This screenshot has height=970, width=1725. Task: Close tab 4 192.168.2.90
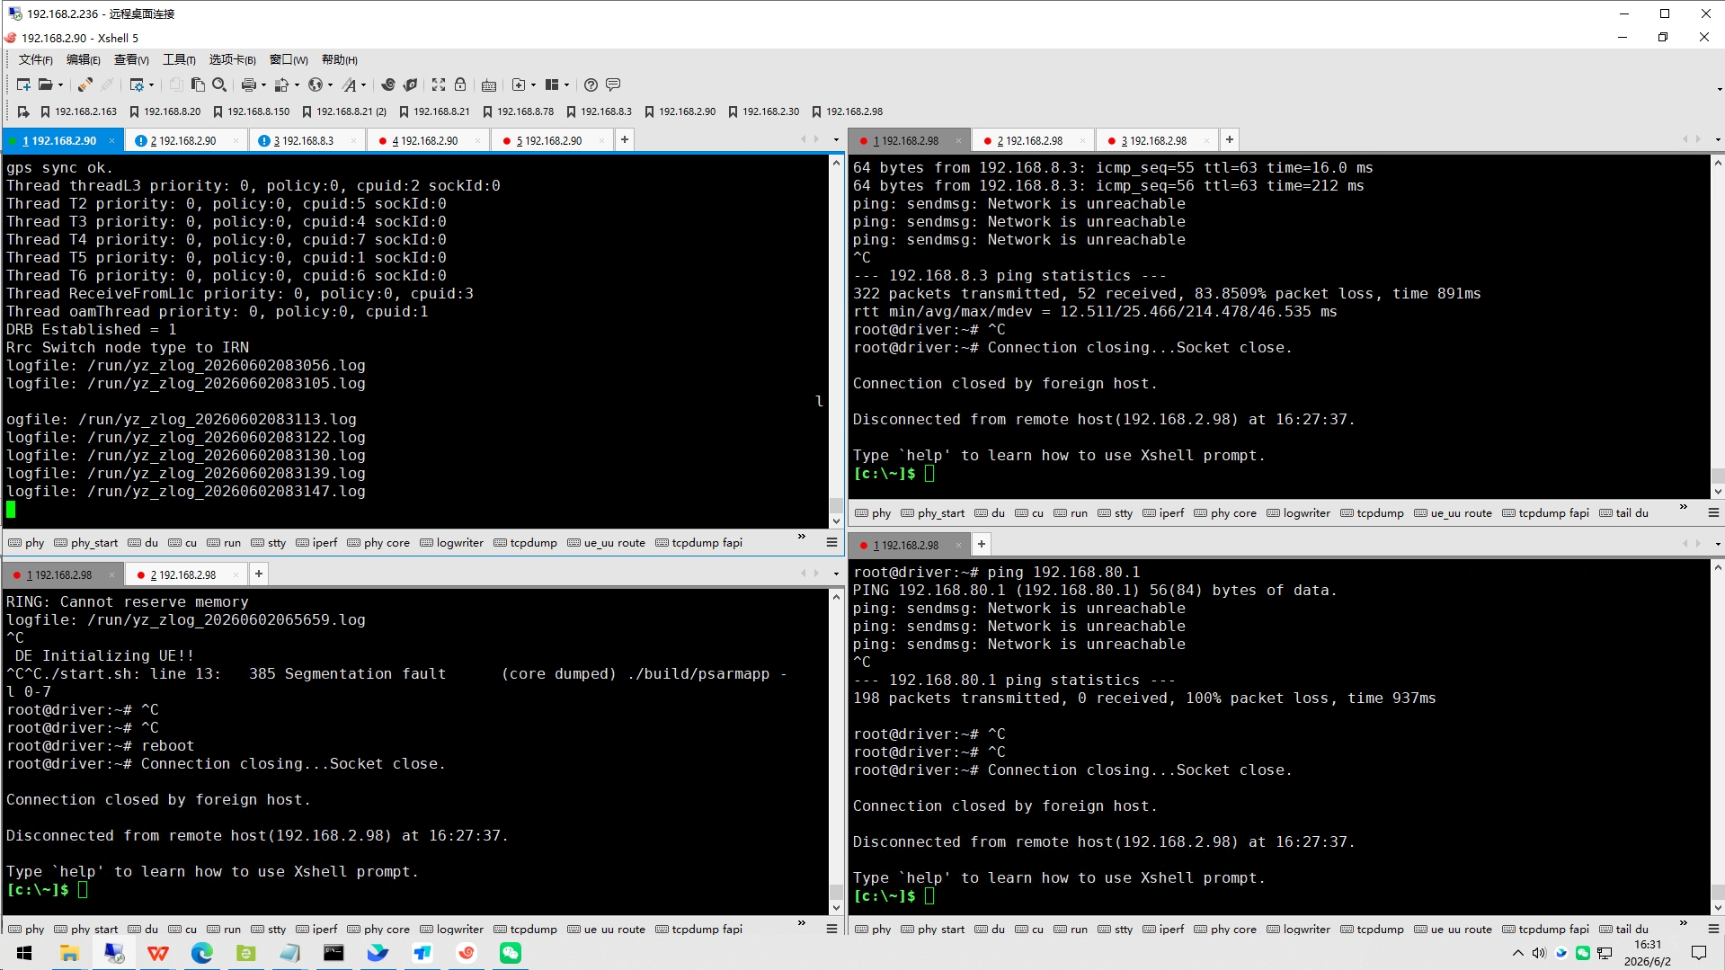[478, 140]
